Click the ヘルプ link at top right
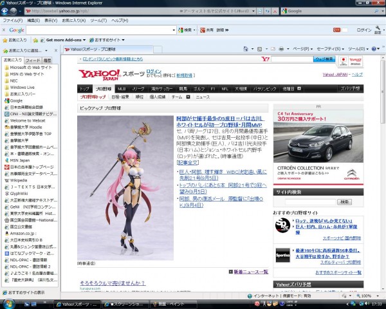 tap(357, 75)
